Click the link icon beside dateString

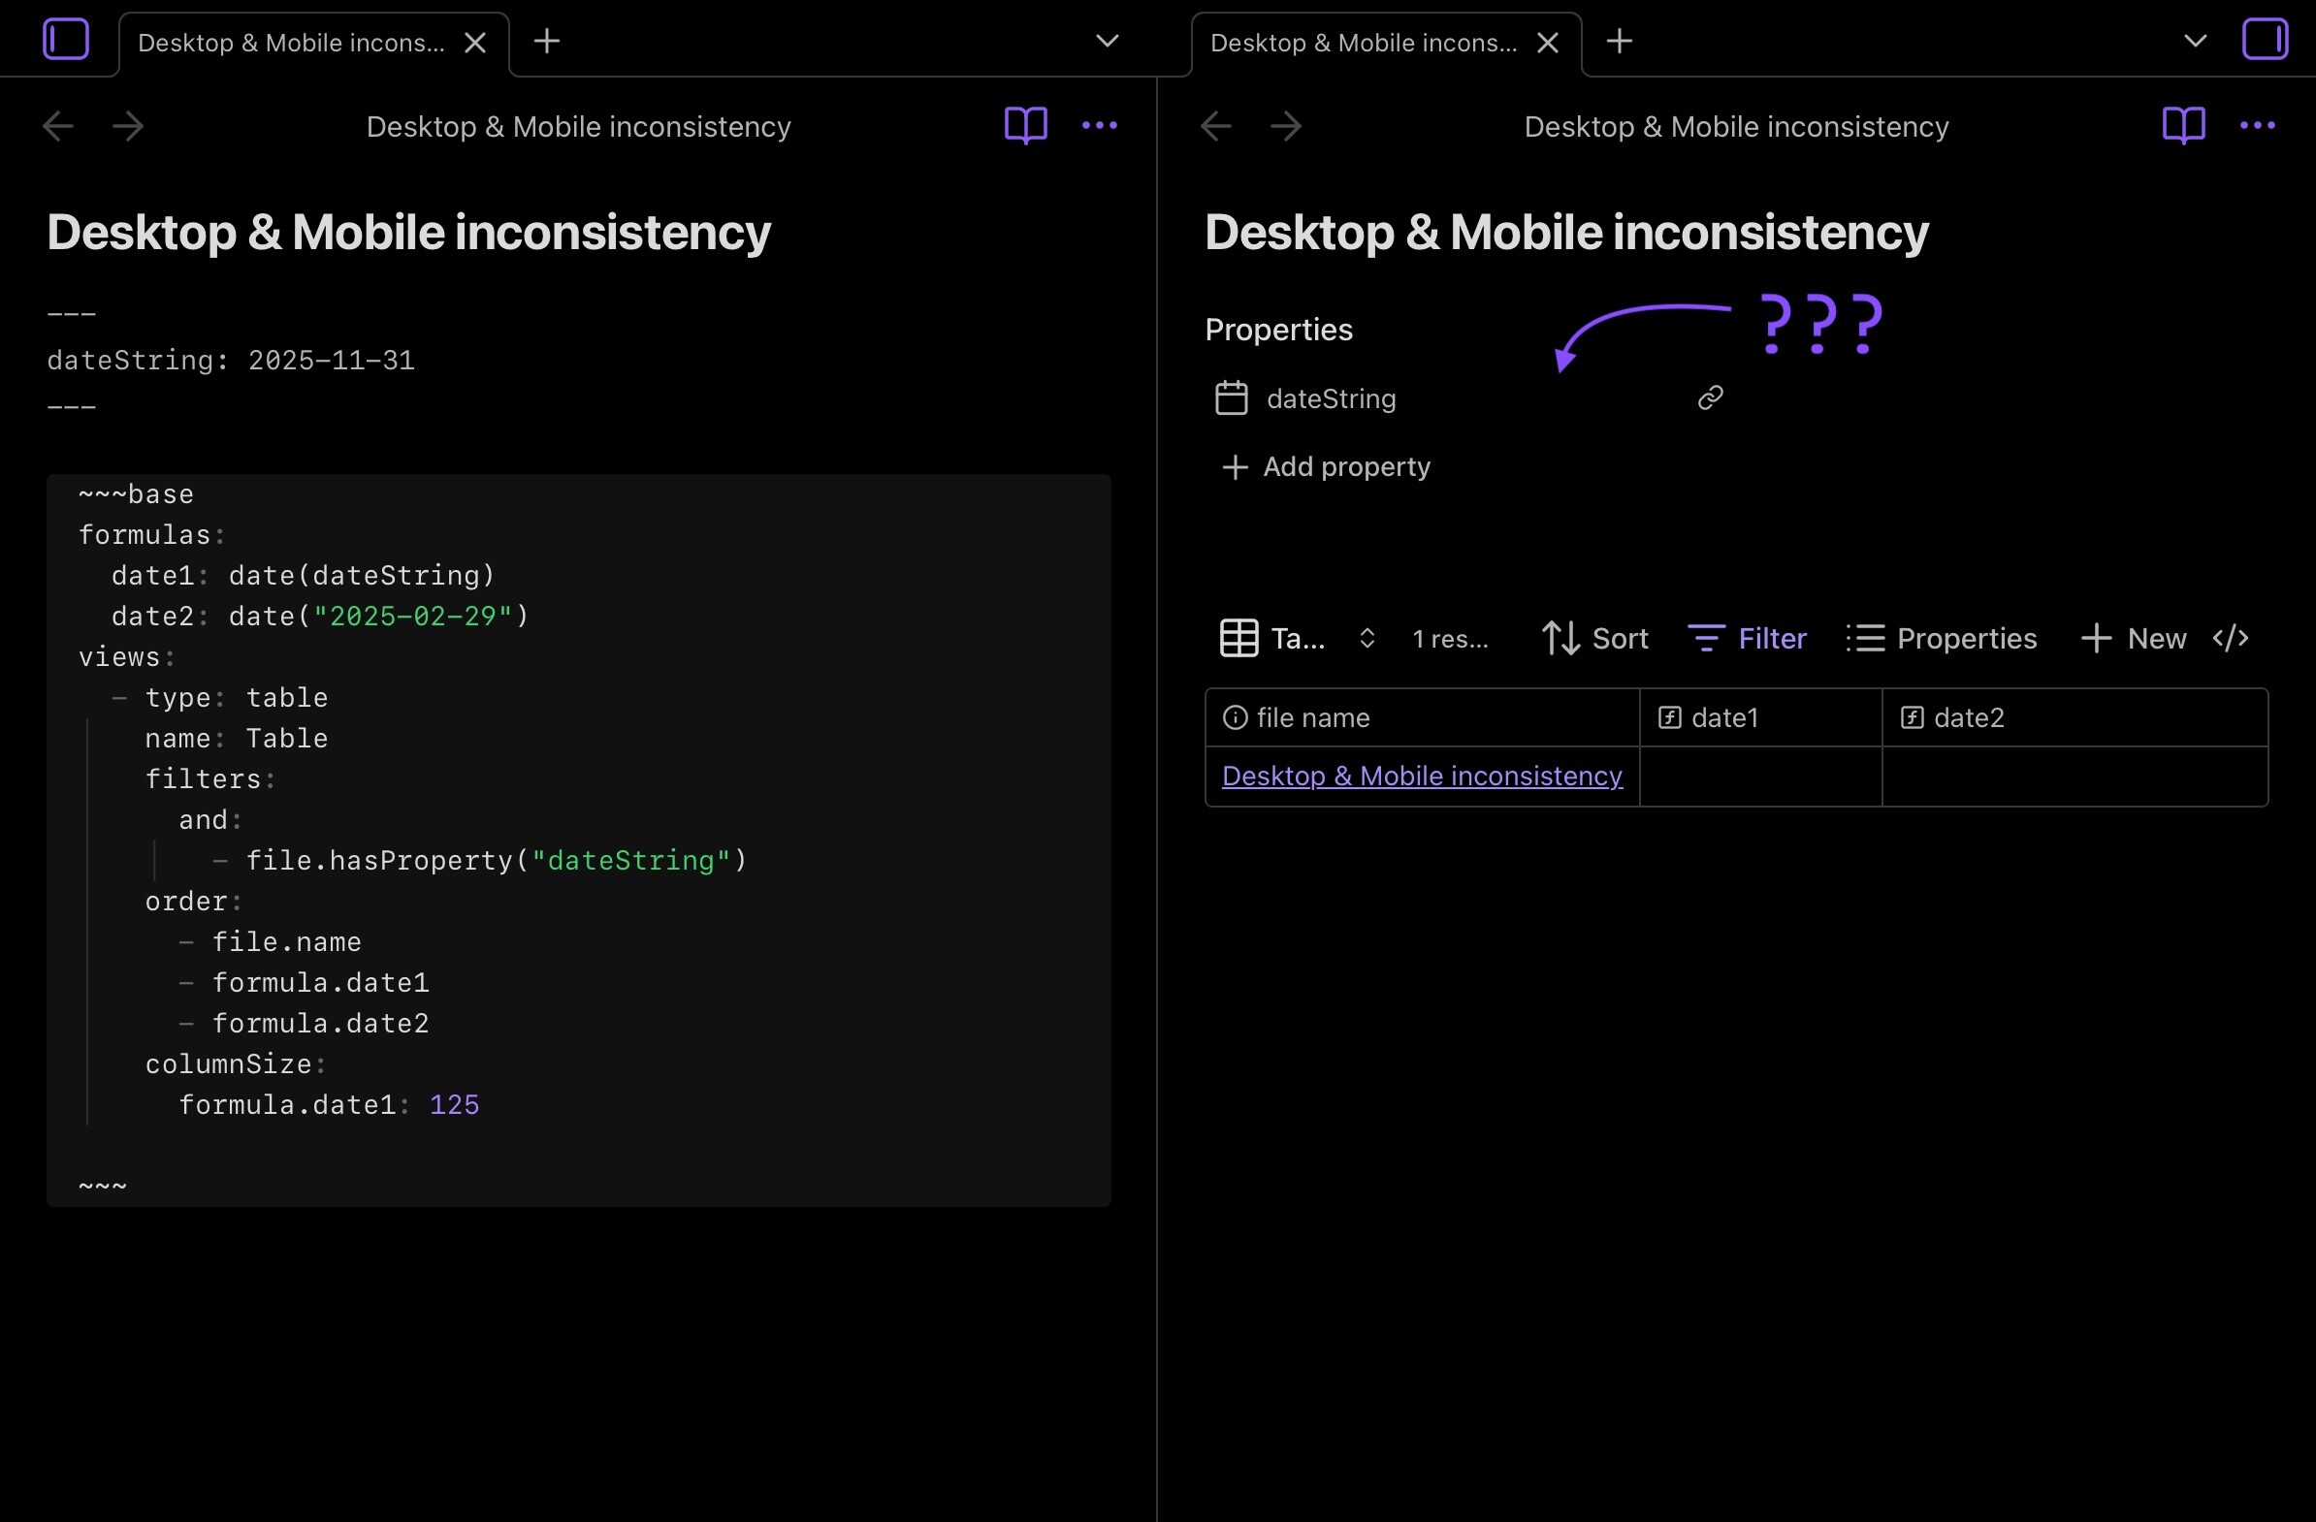click(x=1710, y=397)
